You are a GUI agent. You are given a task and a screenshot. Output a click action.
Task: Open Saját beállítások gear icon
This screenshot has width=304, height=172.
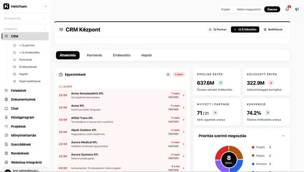[15, 81]
